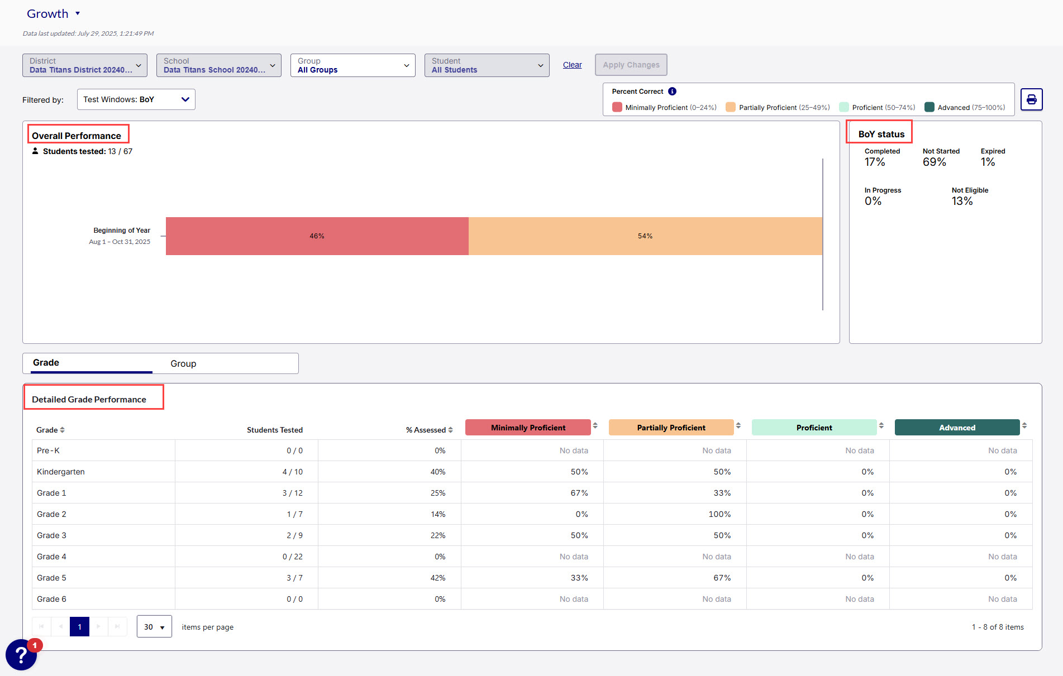This screenshot has height=676, width=1063.
Task: Open the District filter dropdown
Action: [x=85, y=65]
